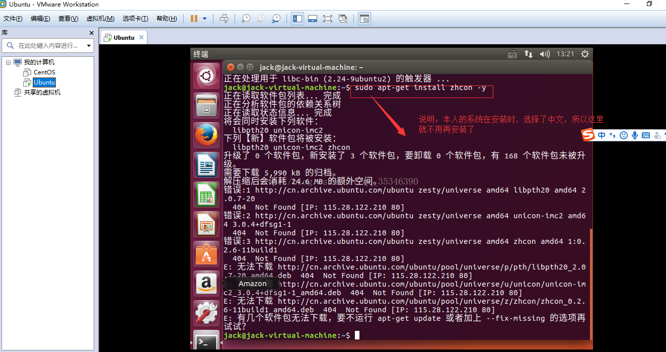The height and width of the screenshot is (352, 666).
Task: Click the Amazon tooltip label
Action: click(252, 284)
